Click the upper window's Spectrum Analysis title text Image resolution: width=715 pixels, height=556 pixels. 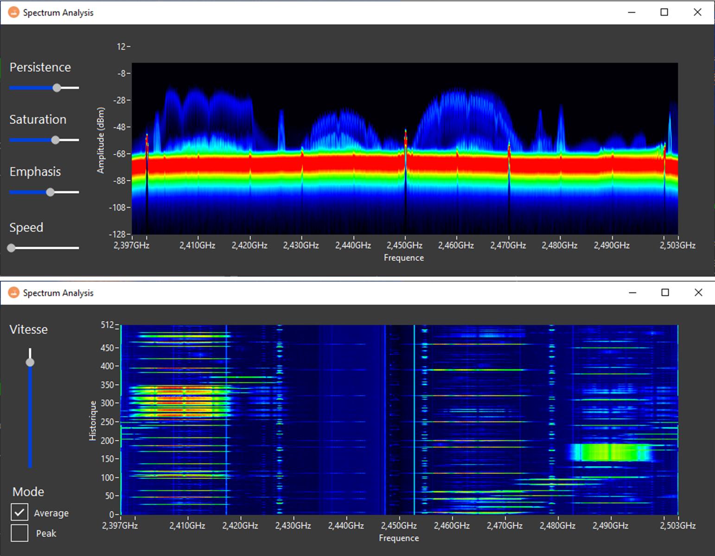pos(58,13)
